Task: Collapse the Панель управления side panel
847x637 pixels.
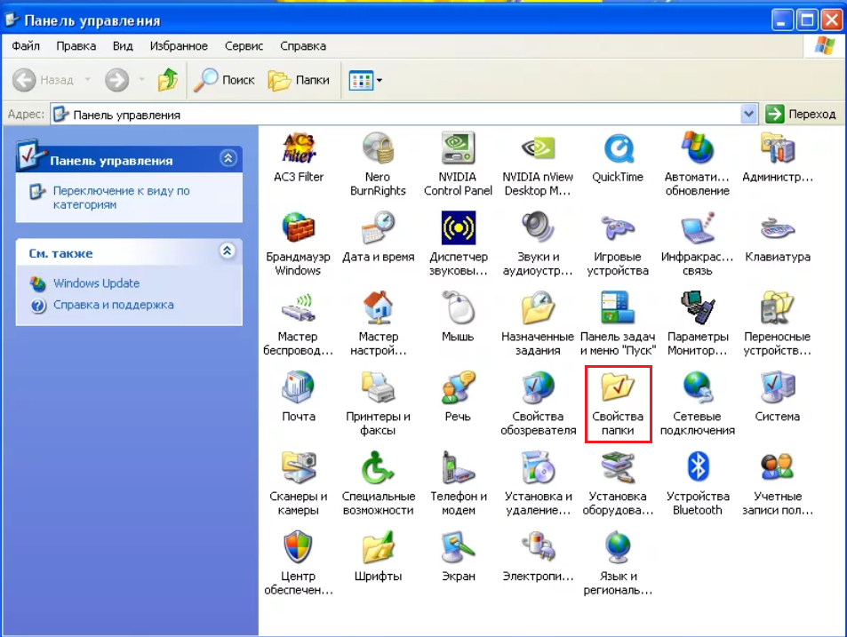Action: [228, 158]
